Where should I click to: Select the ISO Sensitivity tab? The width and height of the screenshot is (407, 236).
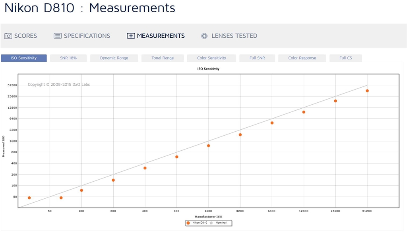click(23, 58)
